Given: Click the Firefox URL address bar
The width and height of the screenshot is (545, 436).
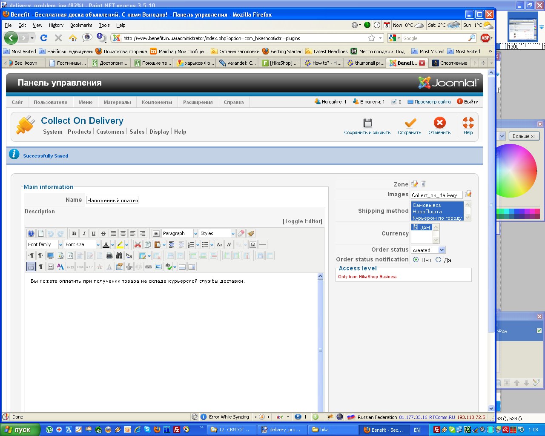Looking at the screenshot, I should click(x=245, y=38).
